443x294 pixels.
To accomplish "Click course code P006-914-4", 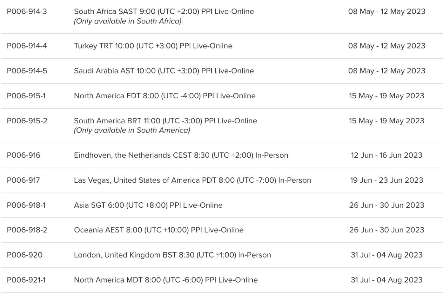I will (x=27, y=46).
